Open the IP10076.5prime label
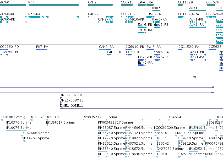 coord(19,128)
